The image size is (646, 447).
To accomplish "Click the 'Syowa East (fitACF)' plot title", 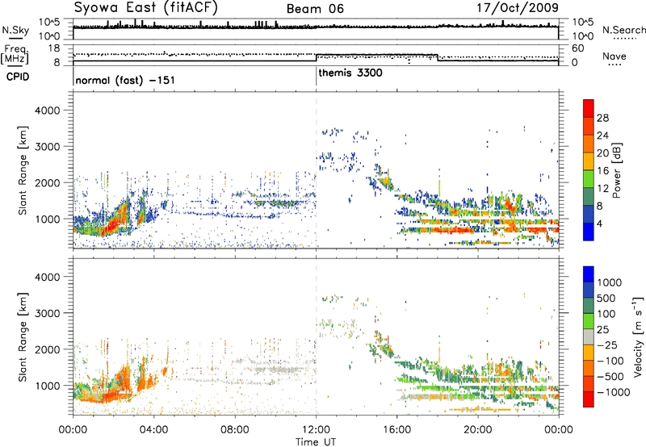I will tap(146, 7).
